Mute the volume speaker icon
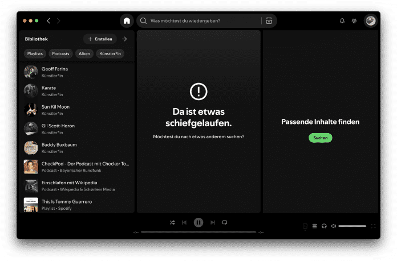This screenshot has width=397, height=261. point(334,226)
